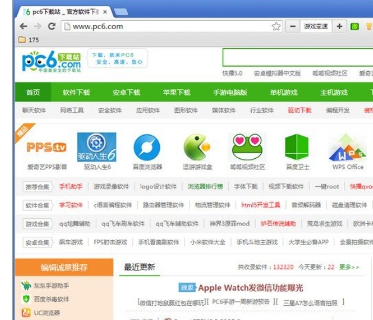Open the 小米软件大全 link
Viewport: 373px width, 320px height.
tap(208, 242)
